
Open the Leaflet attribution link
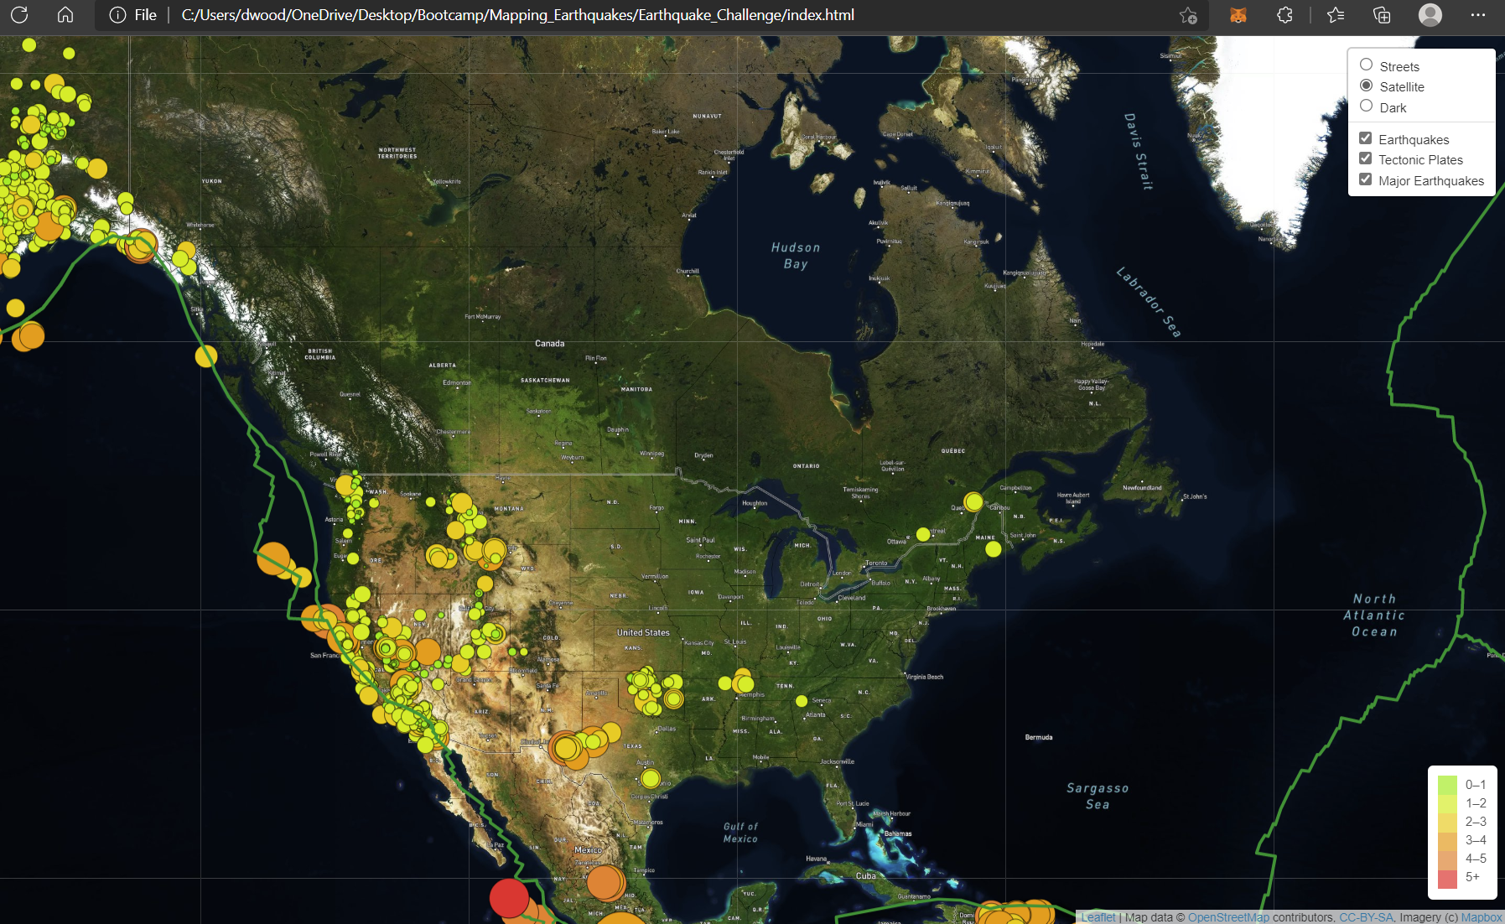click(1098, 917)
